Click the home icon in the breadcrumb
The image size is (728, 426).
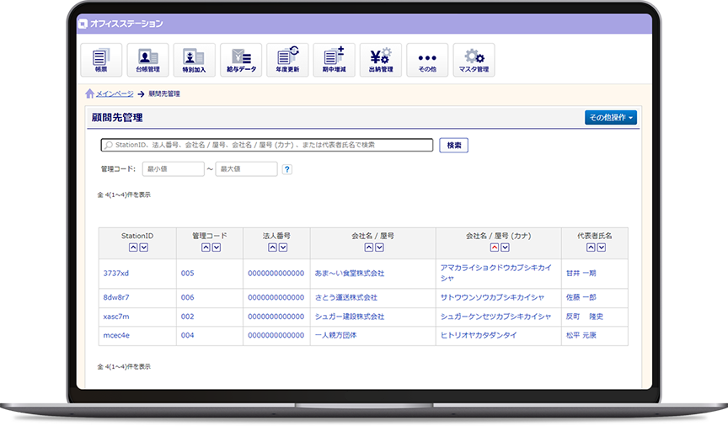(89, 93)
